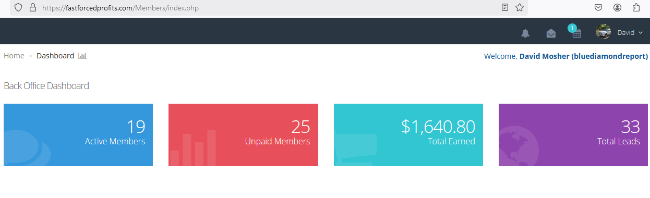The height and width of the screenshot is (198, 650).
Task: Bookmark this page with the star icon
Action: 520,7
